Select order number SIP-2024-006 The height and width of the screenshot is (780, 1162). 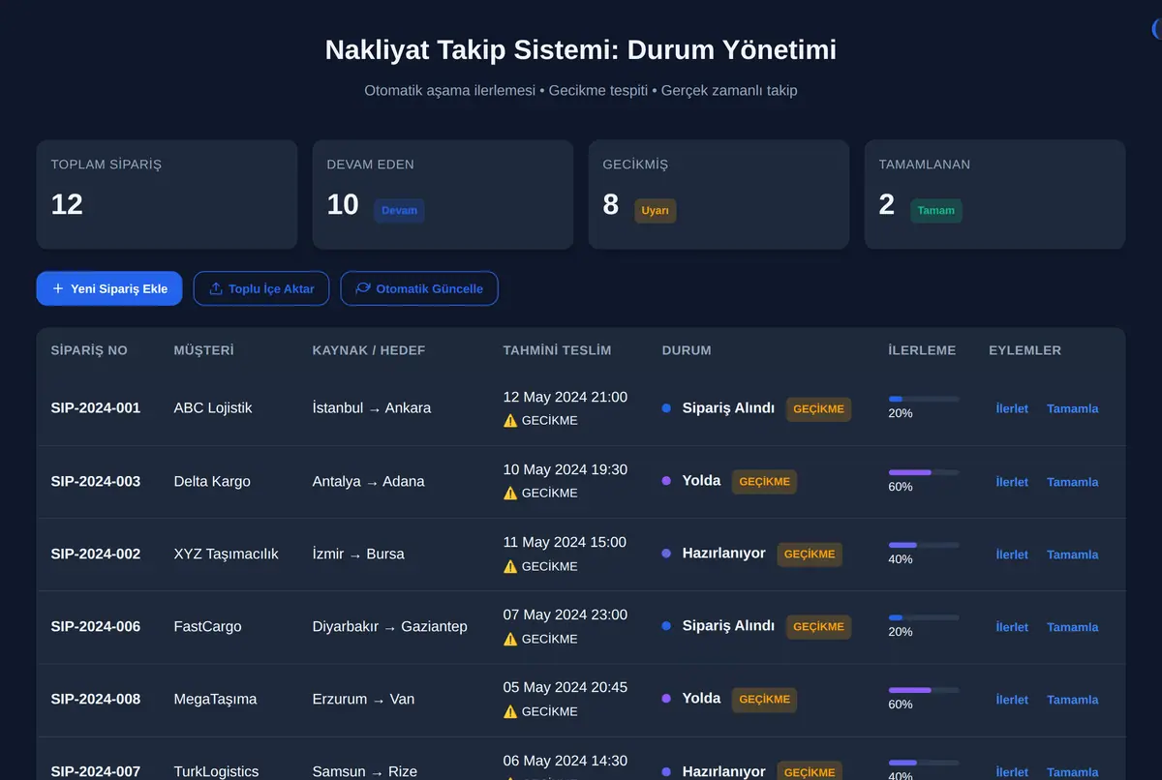pos(96,626)
